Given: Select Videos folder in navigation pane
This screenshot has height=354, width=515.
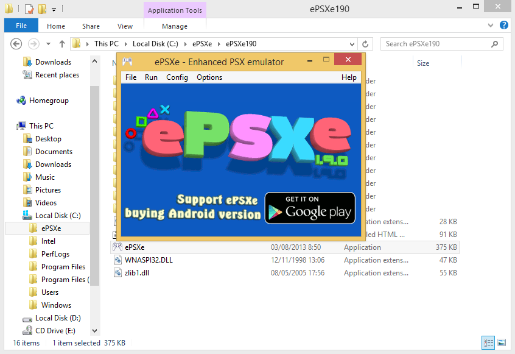Looking at the screenshot, I should point(46,203).
